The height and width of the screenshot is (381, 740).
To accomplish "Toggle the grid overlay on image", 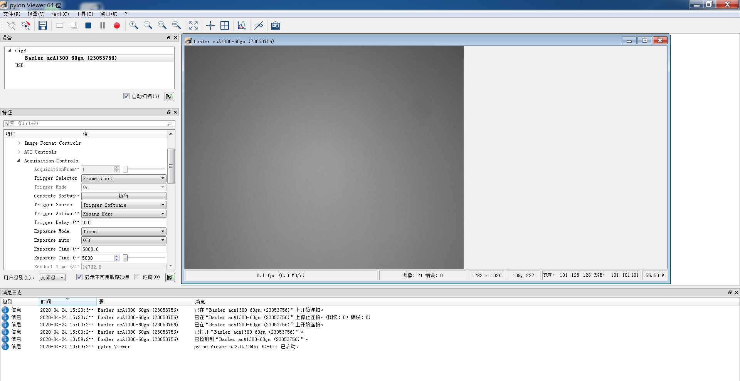I will tap(225, 25).
